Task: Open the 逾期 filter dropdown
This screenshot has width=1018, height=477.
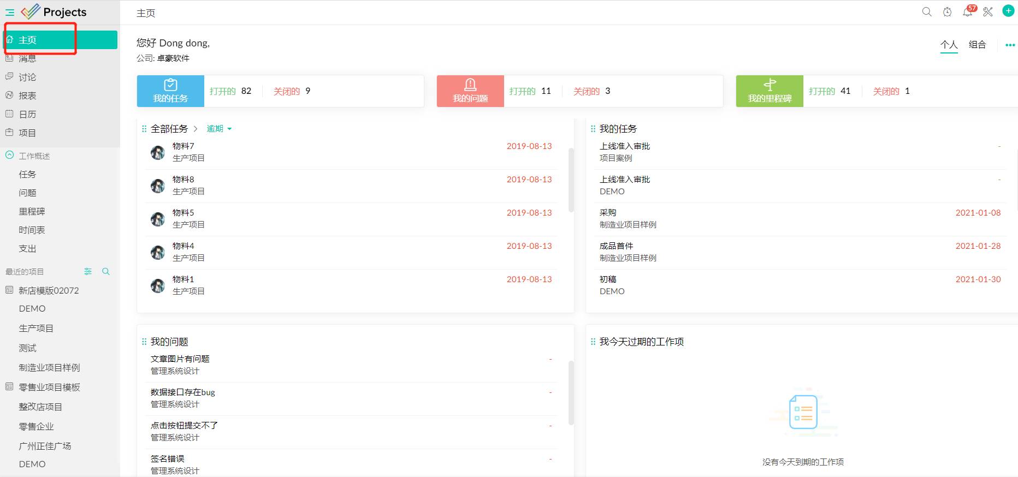Action: tap(219, 129)
